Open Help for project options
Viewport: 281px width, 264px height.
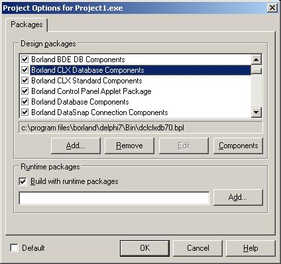[251, 248]
